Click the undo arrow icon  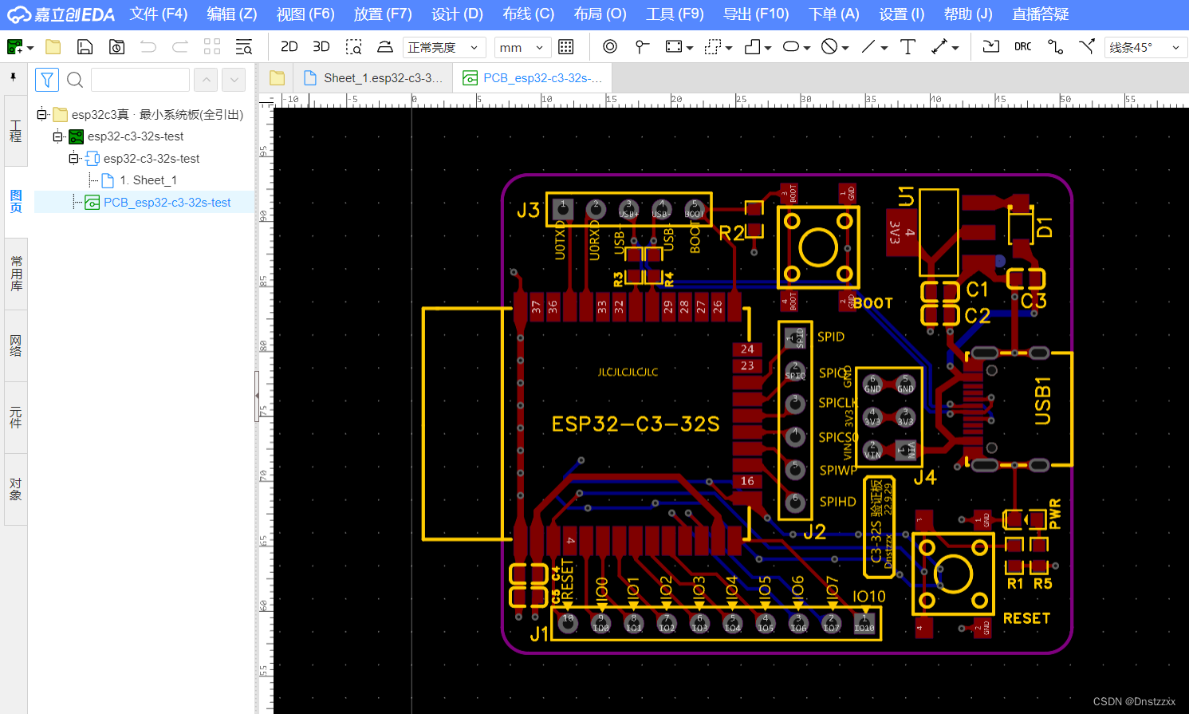[x=148, y=47]
